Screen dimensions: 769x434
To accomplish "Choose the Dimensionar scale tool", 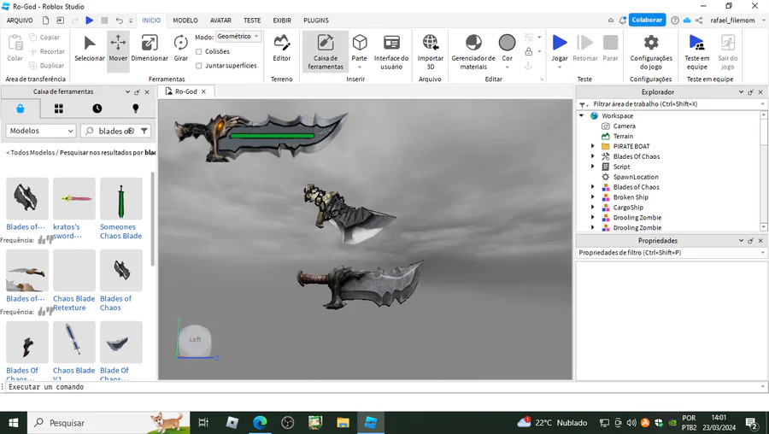I will (150, 49).
